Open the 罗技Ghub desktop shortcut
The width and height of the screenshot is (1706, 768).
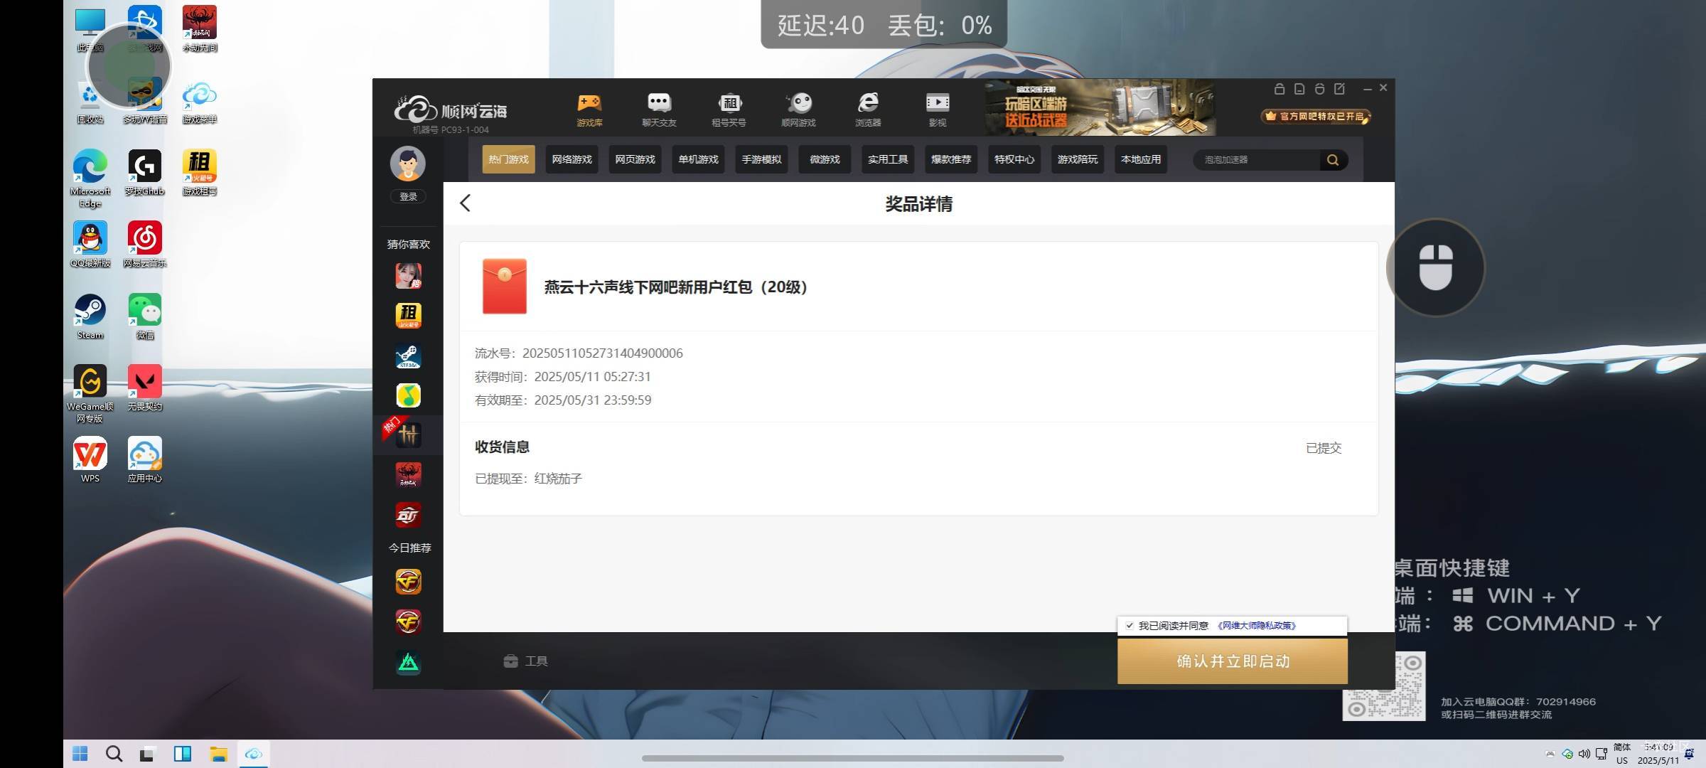coord(145,173)
